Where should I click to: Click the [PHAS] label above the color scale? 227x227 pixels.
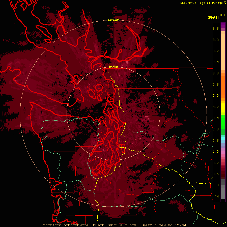pos(213,17)
